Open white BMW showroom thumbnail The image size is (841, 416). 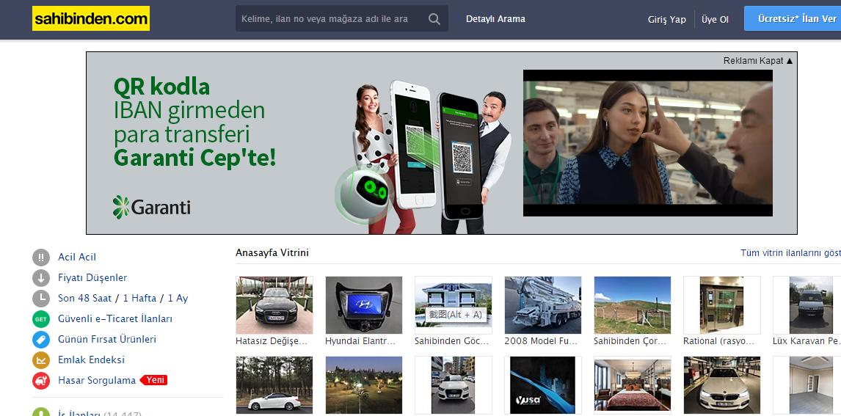pyautogui.click(x=721, y=385)
